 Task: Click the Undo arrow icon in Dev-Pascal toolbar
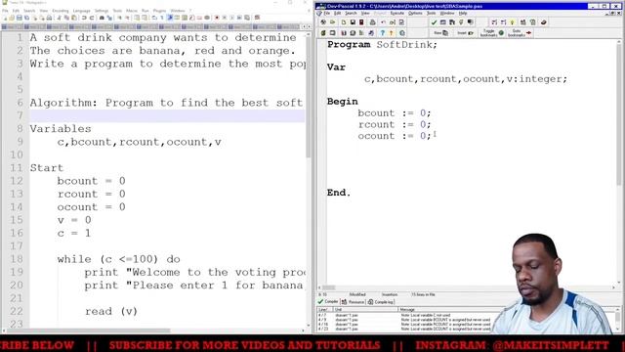383,22
